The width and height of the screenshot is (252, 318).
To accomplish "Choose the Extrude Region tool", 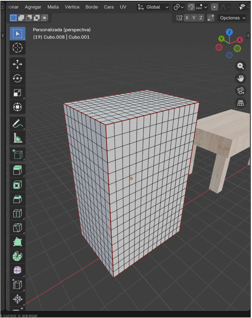I will (17, 170).
